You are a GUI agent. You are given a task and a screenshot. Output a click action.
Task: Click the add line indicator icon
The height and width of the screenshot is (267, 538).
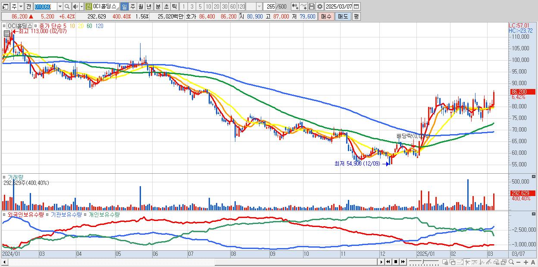(x=303, y=7)
